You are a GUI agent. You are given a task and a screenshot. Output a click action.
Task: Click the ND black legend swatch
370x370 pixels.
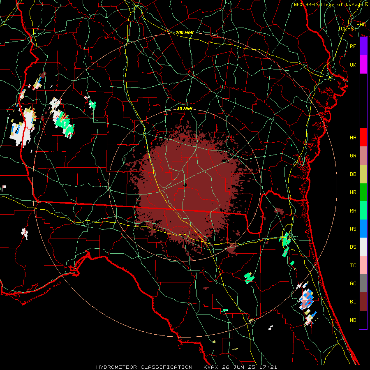[x=363, y=320]
